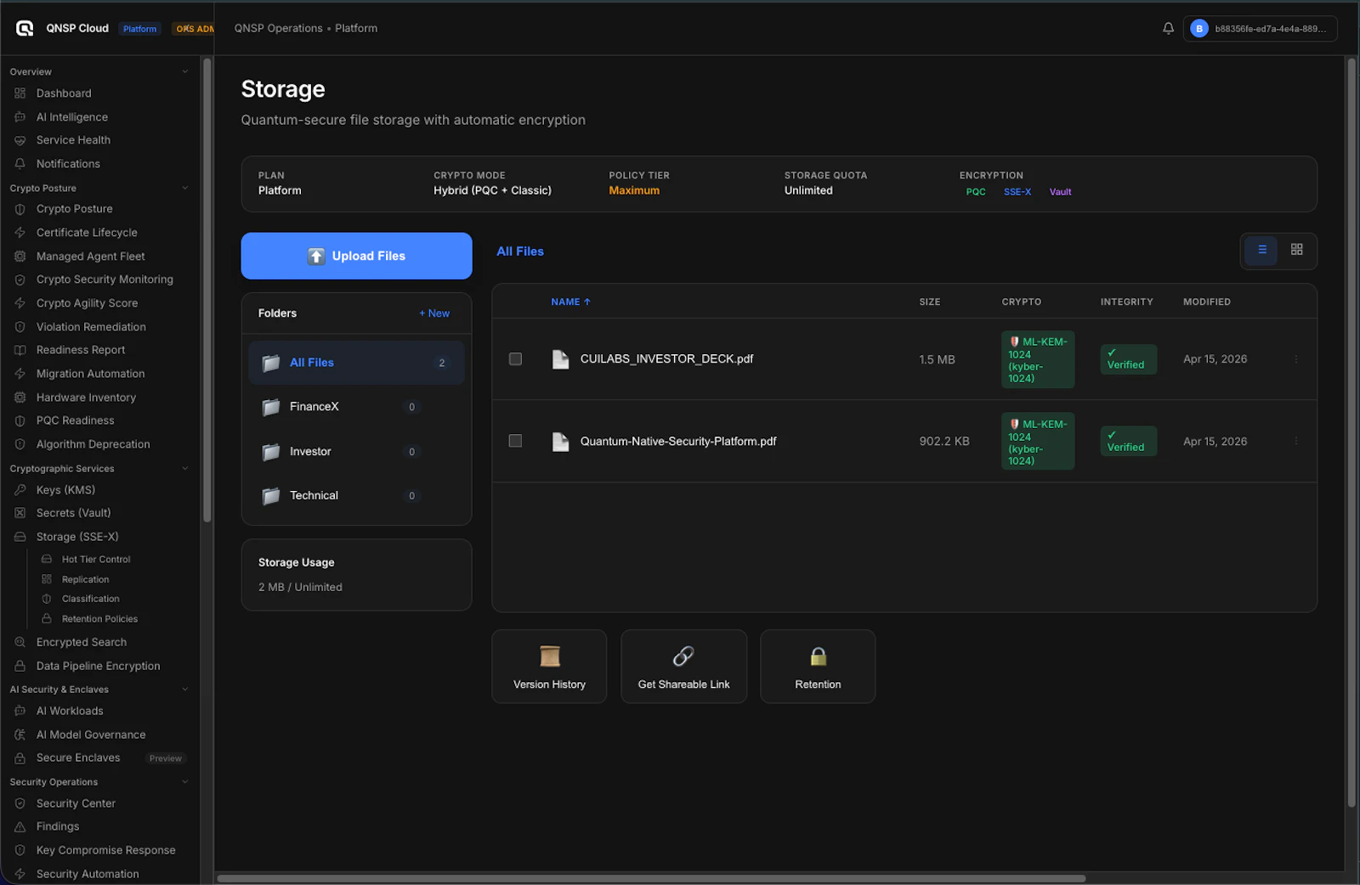The height and width of the screenshot is (885, 1360).
Task: Click the Upload Files button
Action: click(356, 256)
